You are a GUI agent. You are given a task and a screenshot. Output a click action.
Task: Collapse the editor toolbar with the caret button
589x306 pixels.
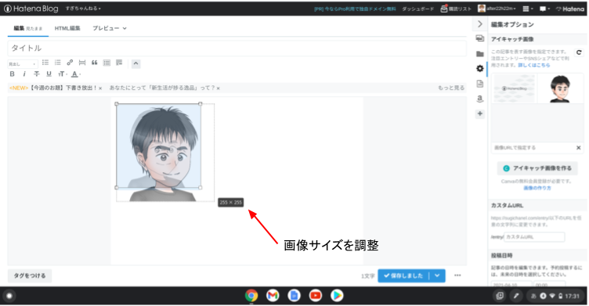click(x=136, y=63)
